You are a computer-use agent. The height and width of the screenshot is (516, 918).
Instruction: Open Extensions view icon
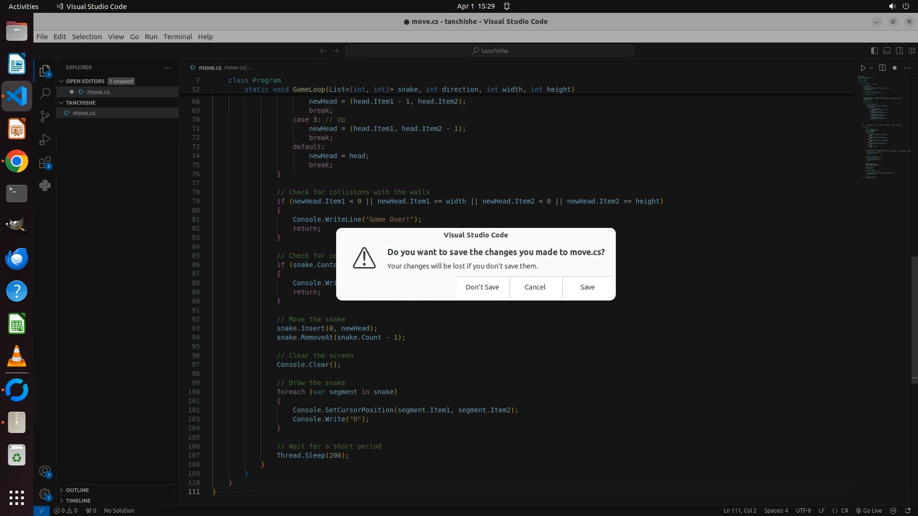(45, 163)
